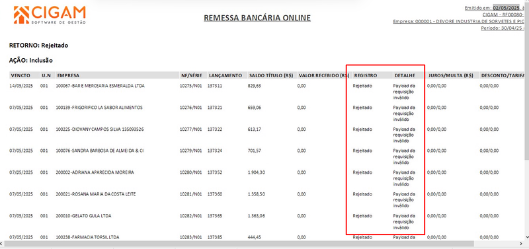Click the REGISTRO column header
The height and width of the screenshot is (249, 529).
pyautogui.click(x=366, y=75)
